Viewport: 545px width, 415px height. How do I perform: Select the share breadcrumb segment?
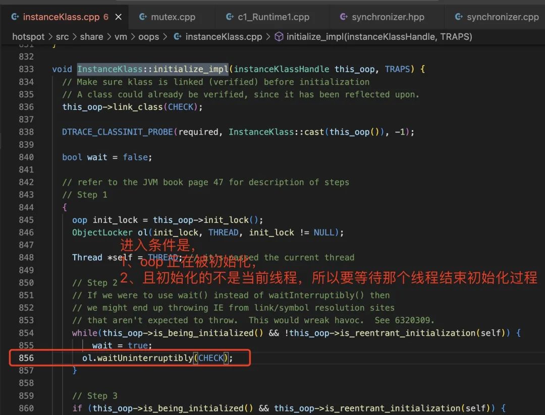click(x=91, y=37)
